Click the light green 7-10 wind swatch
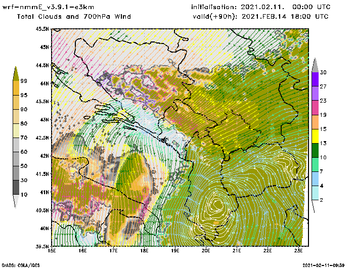The height and width of the screenshot is (268, 354). click(315, 165)
